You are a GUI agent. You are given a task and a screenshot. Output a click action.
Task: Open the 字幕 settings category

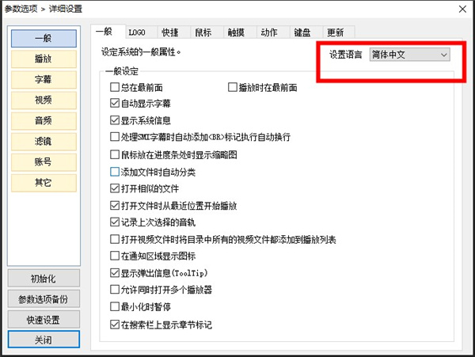pos(44,79)
